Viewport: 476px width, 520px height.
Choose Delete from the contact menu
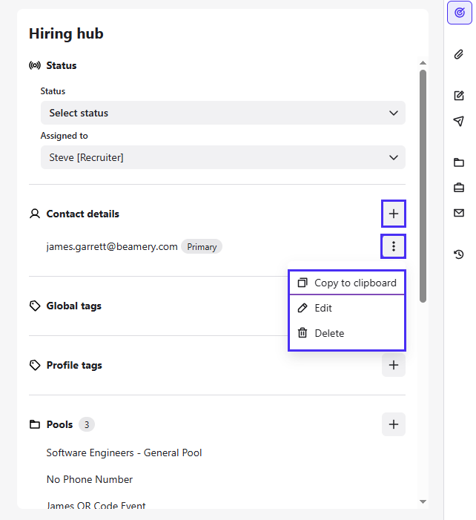(x=347, y=333)
